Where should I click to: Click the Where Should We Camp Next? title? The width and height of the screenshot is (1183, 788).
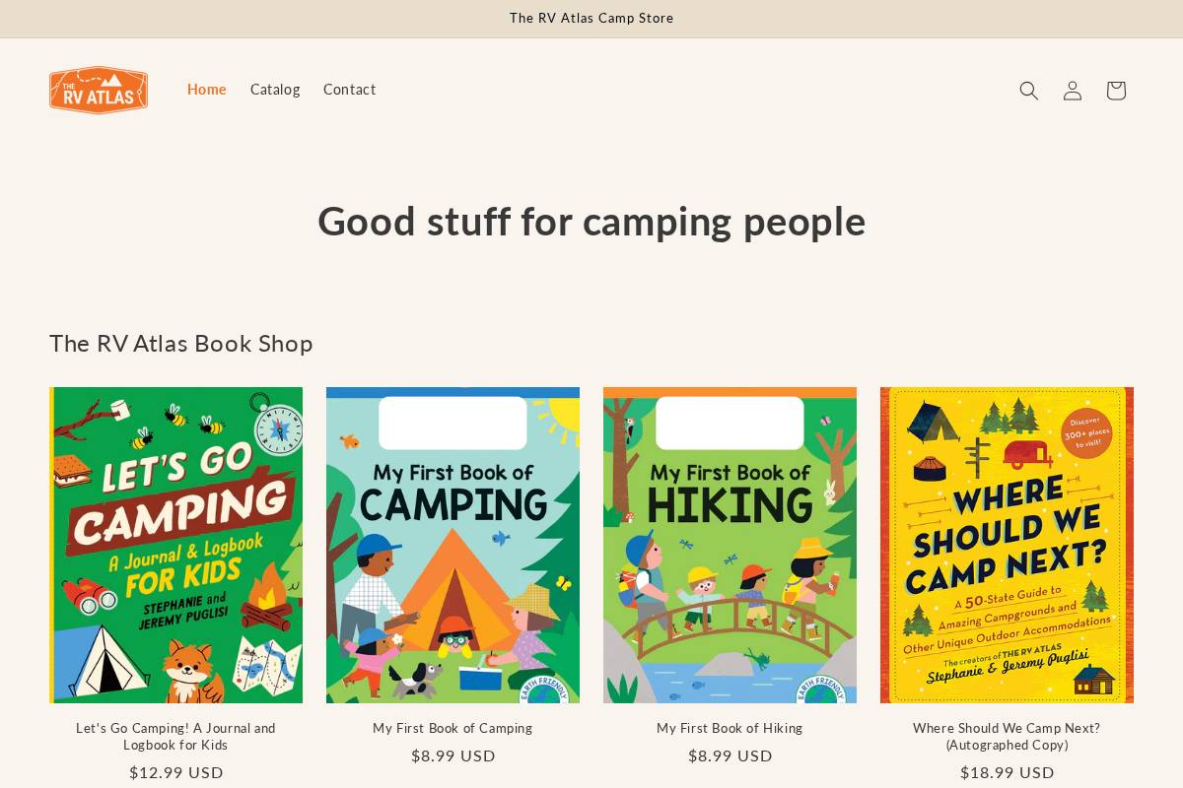1007,736
